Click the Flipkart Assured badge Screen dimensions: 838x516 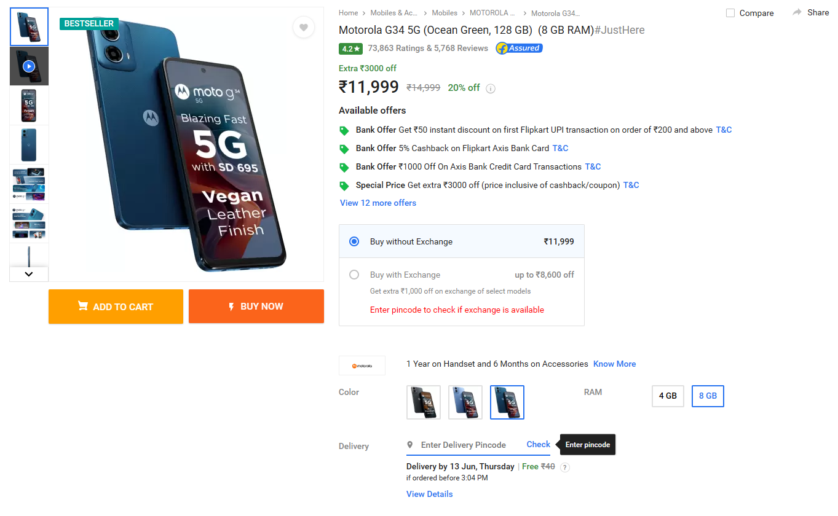(520, 48)
